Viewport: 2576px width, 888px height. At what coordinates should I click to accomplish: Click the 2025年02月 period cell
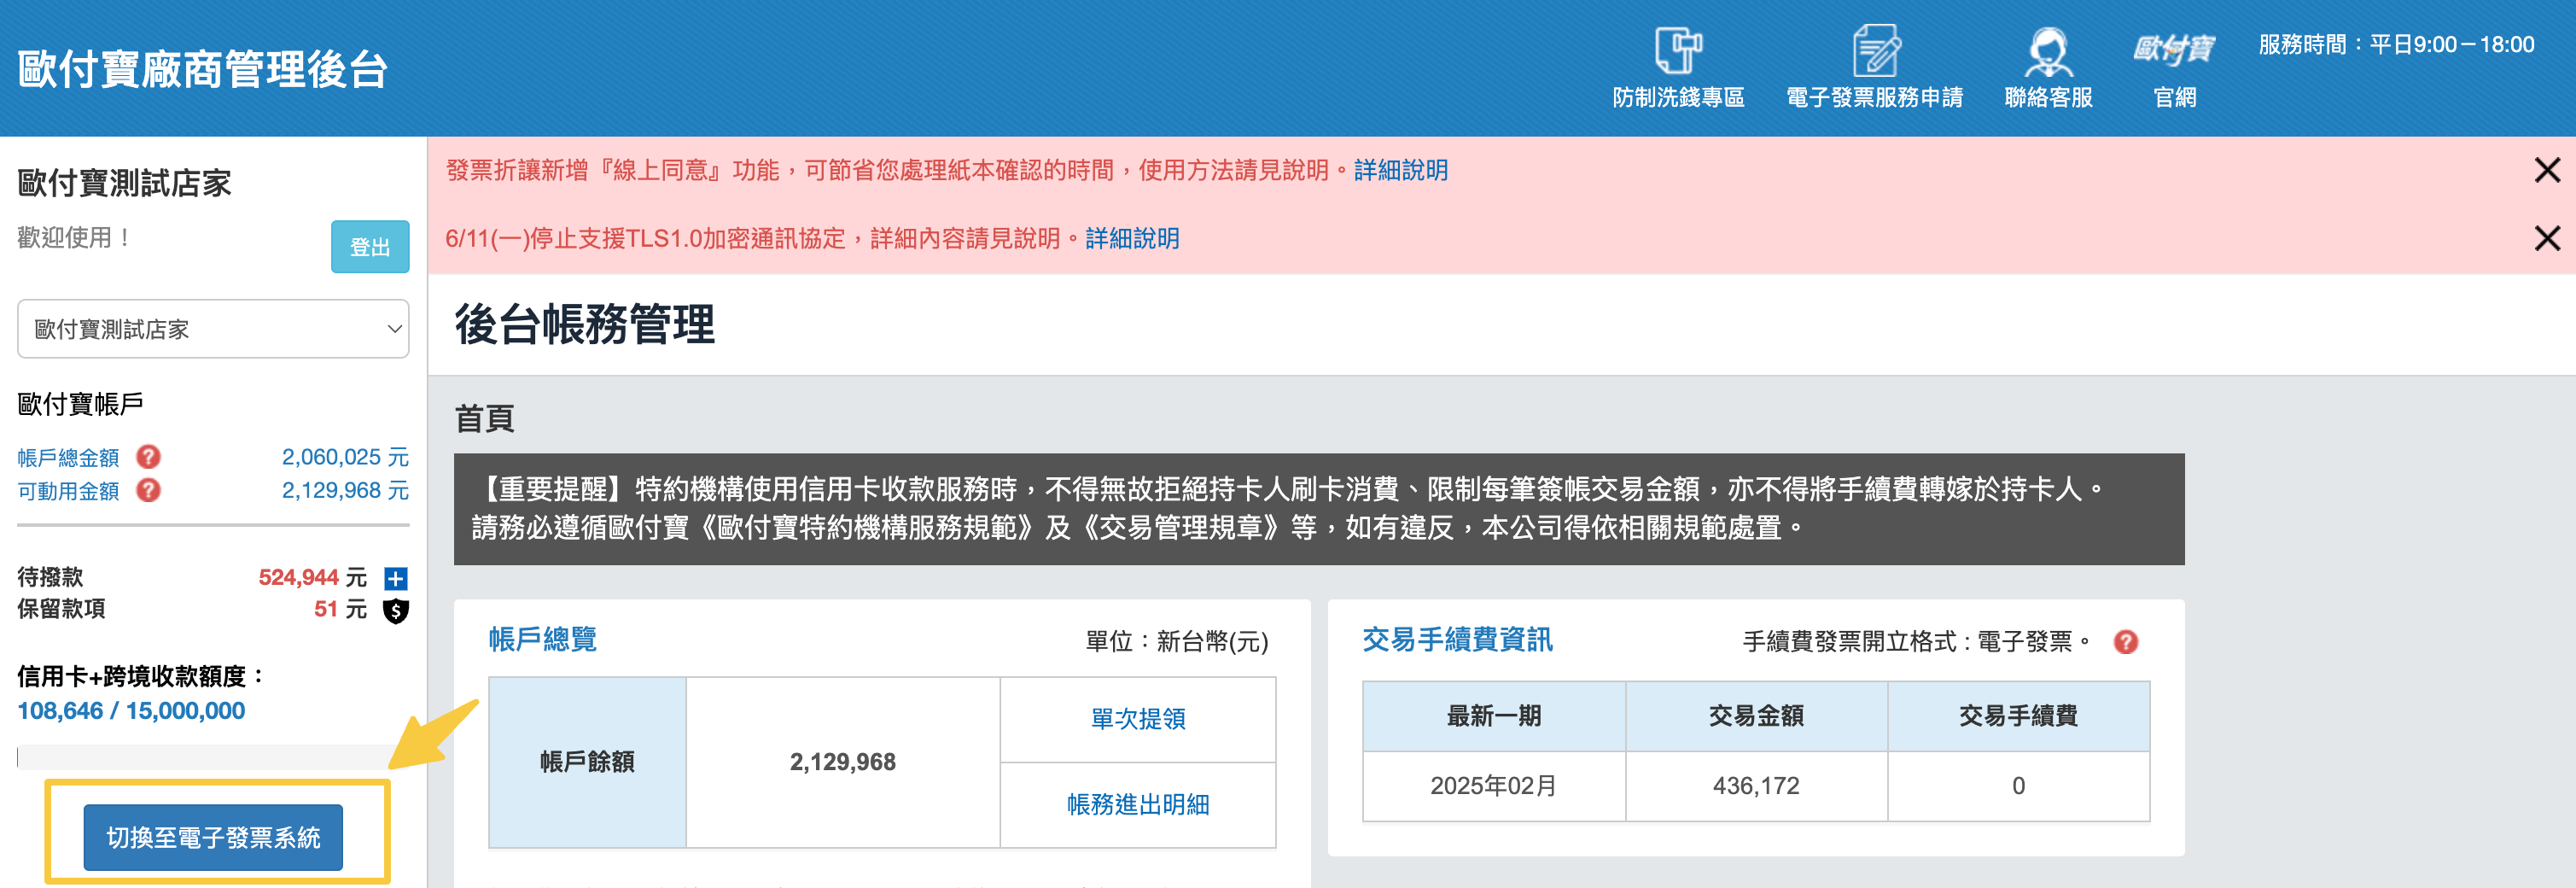[x=1494, y=786]
